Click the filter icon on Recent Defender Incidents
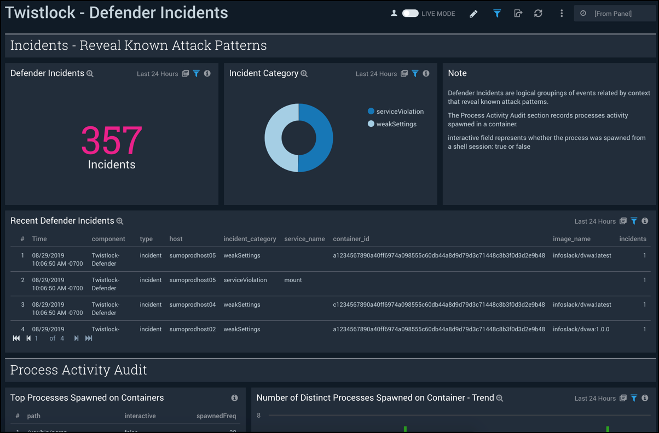The image size is (659, 433). (x=634, y=221)
